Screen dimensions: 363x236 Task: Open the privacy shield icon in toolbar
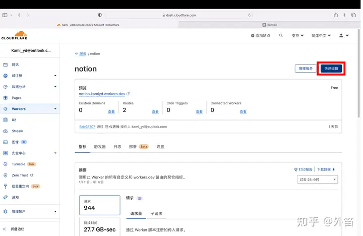tap(100, 15)
